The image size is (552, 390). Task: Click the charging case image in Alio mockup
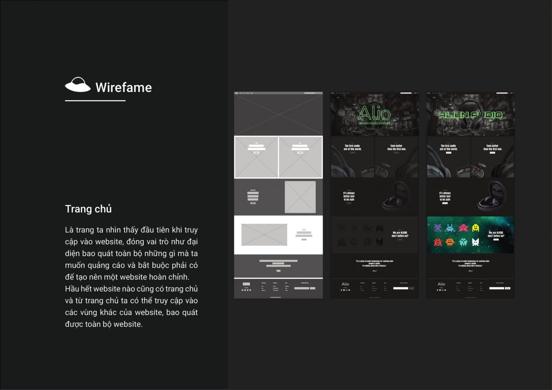pos(396,196)
